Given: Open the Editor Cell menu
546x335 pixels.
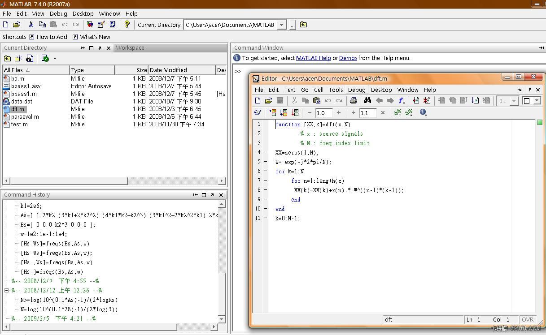Looking at the screenshot, I should pos(319,90).
